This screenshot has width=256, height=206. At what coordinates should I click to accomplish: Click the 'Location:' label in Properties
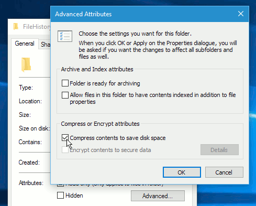[x=30, y=101]
